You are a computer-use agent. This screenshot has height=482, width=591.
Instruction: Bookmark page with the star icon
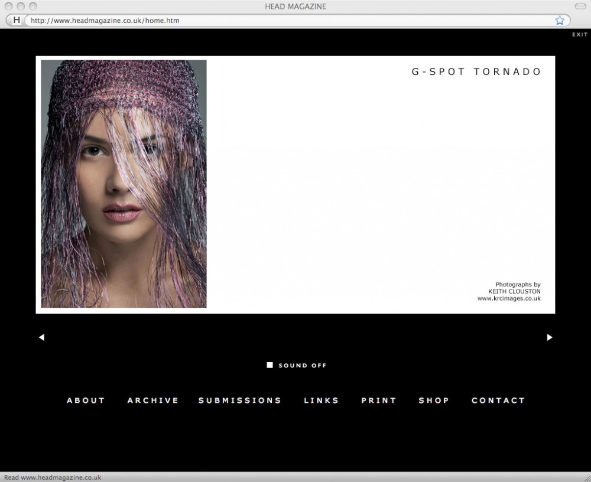tap(560, 20)
